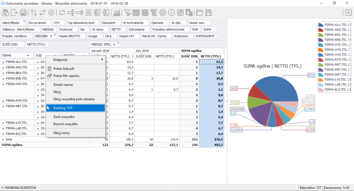Image resolution: width=354 pixels, height=191 pixels.
Task: Collapse the FIRMA-HYD ITD. group
Action: [3, 84]
